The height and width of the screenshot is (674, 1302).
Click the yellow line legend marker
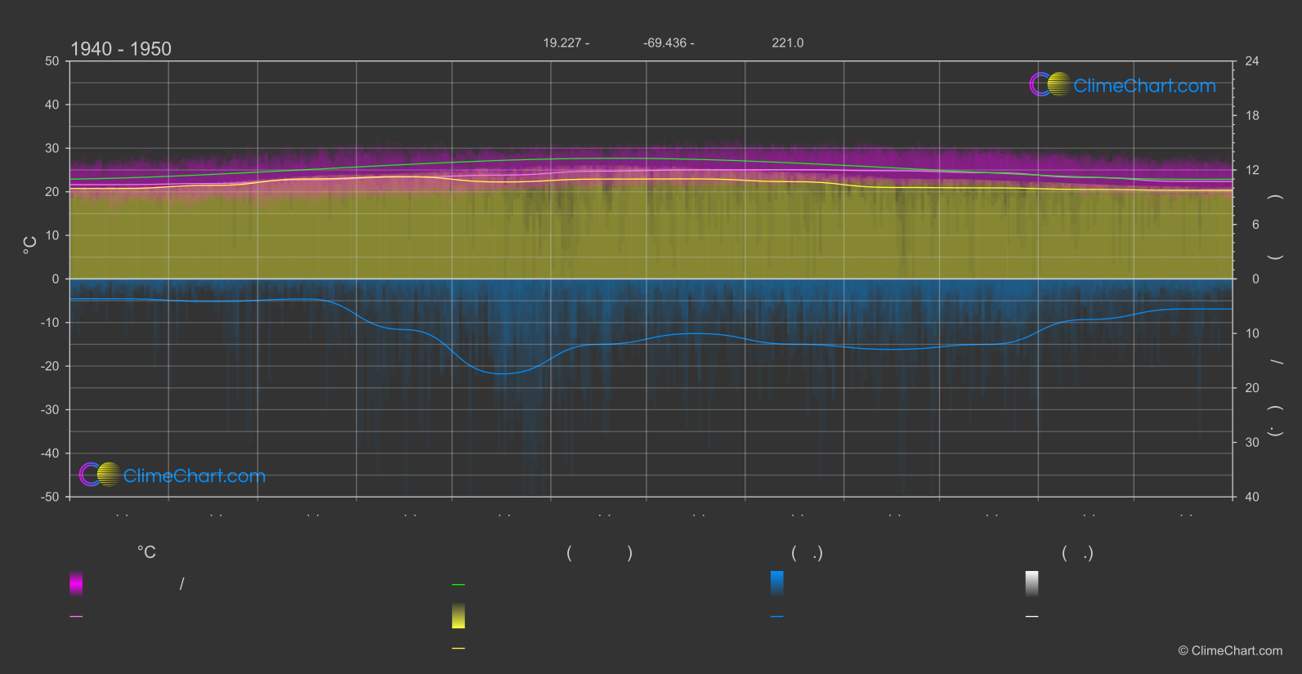click(459, 649)
